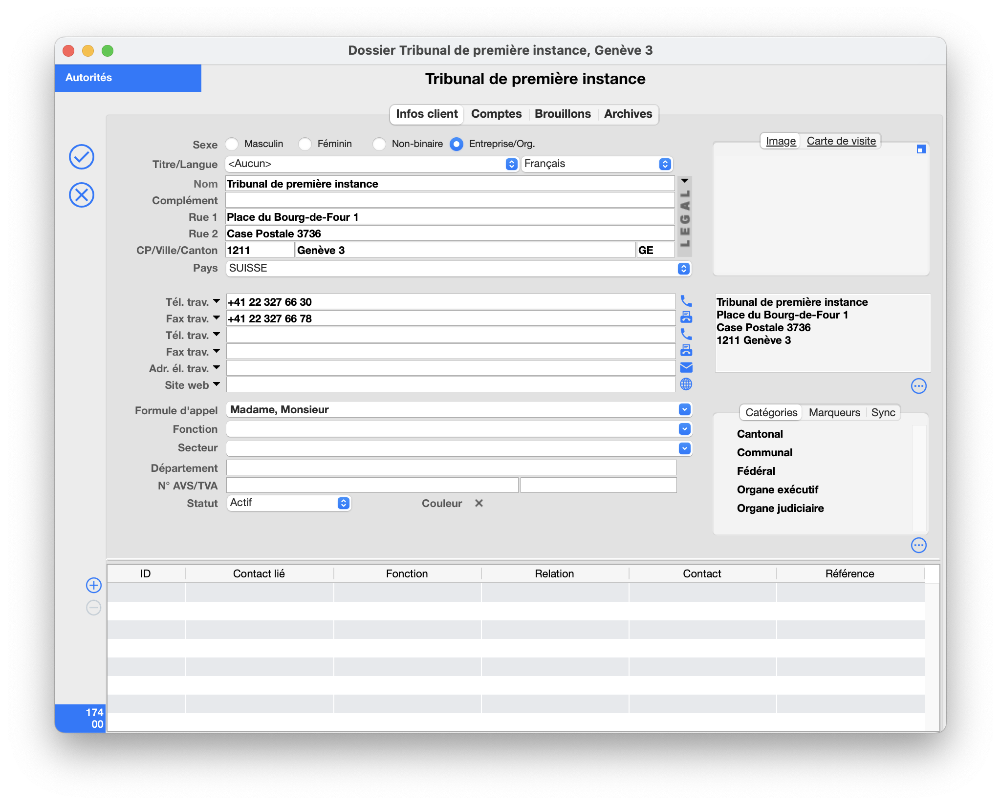
Task: Click the minus icon to remove linked contact
Action: (93, 608)
